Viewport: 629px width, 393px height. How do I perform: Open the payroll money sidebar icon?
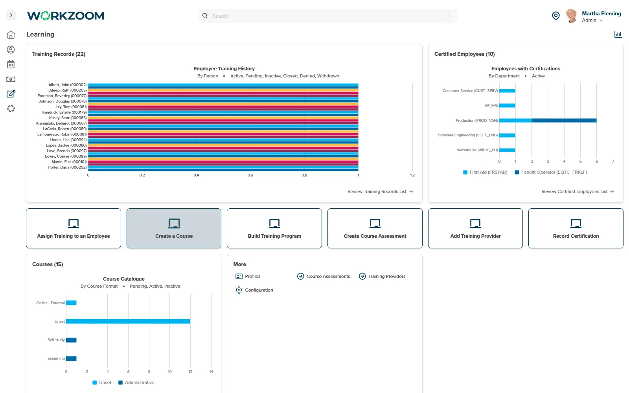11,79
